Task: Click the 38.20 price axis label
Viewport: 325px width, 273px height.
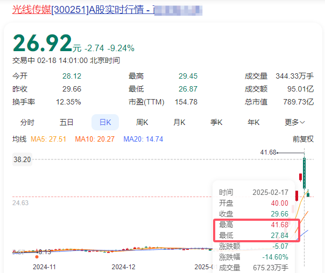Action: [x=22, y=159]
